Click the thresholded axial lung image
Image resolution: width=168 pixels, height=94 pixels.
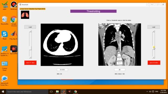click(62, 45)
